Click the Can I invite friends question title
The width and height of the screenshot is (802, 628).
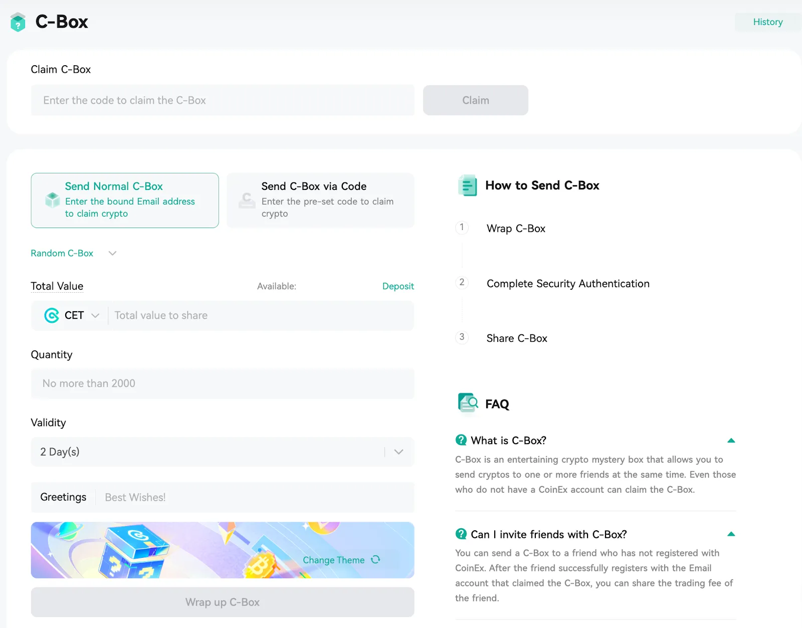(x=549, y=534)
